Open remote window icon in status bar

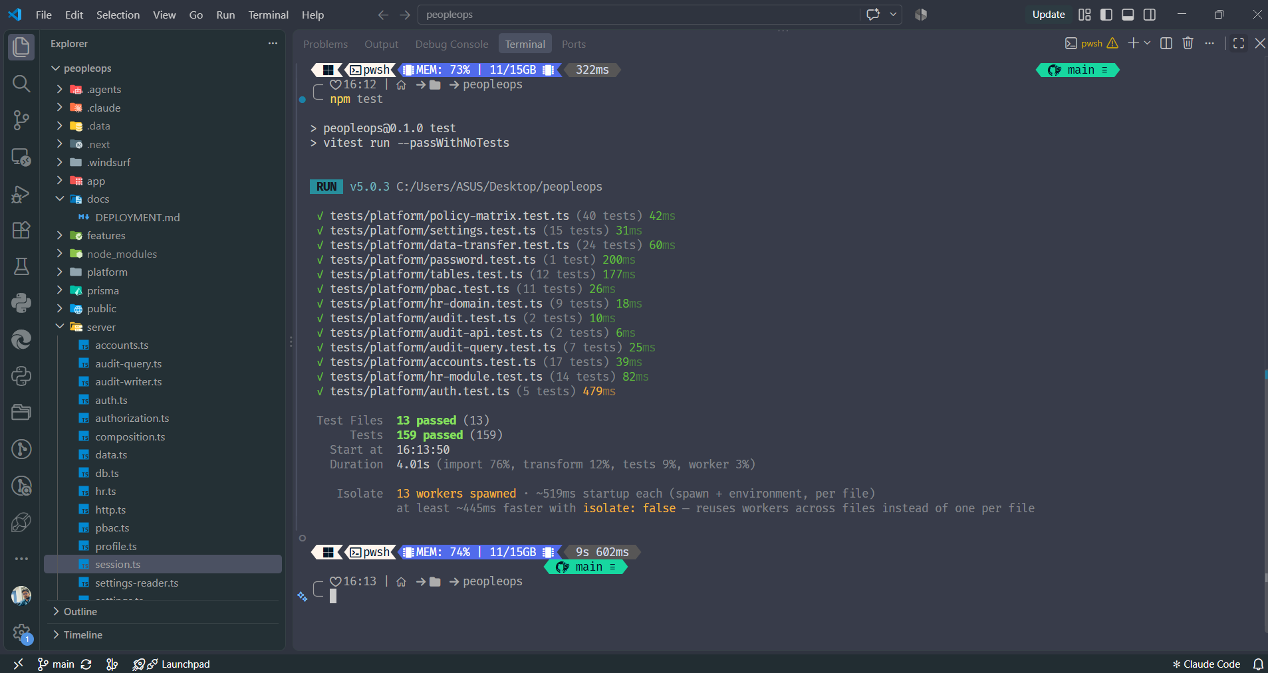click(x=18, y=664)
